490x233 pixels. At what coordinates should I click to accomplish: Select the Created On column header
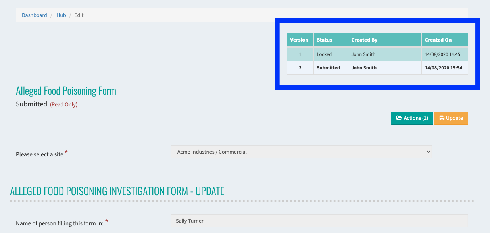tap(445, 40)
